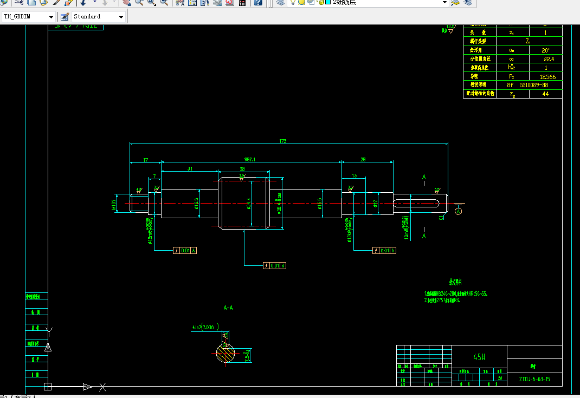Viewport: 580px width, 398px height.
Task: Open the Layer Properties Manager icon
Action: pyautogui.click(x=280, y=3)
